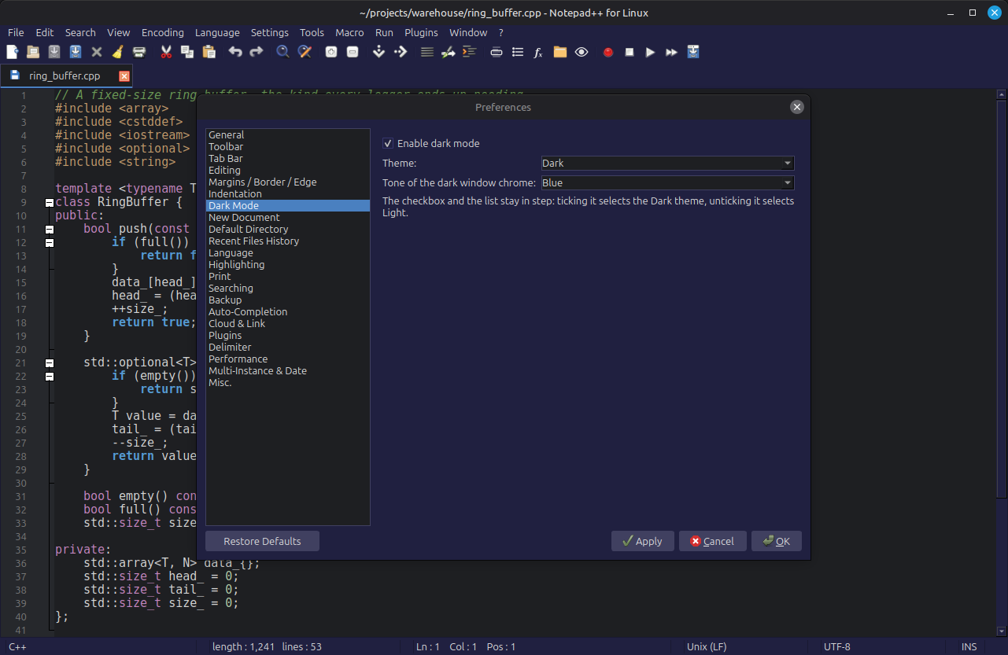Play back the recorded macro
This screenshot has width=1008, height=655.
(651, 52)
